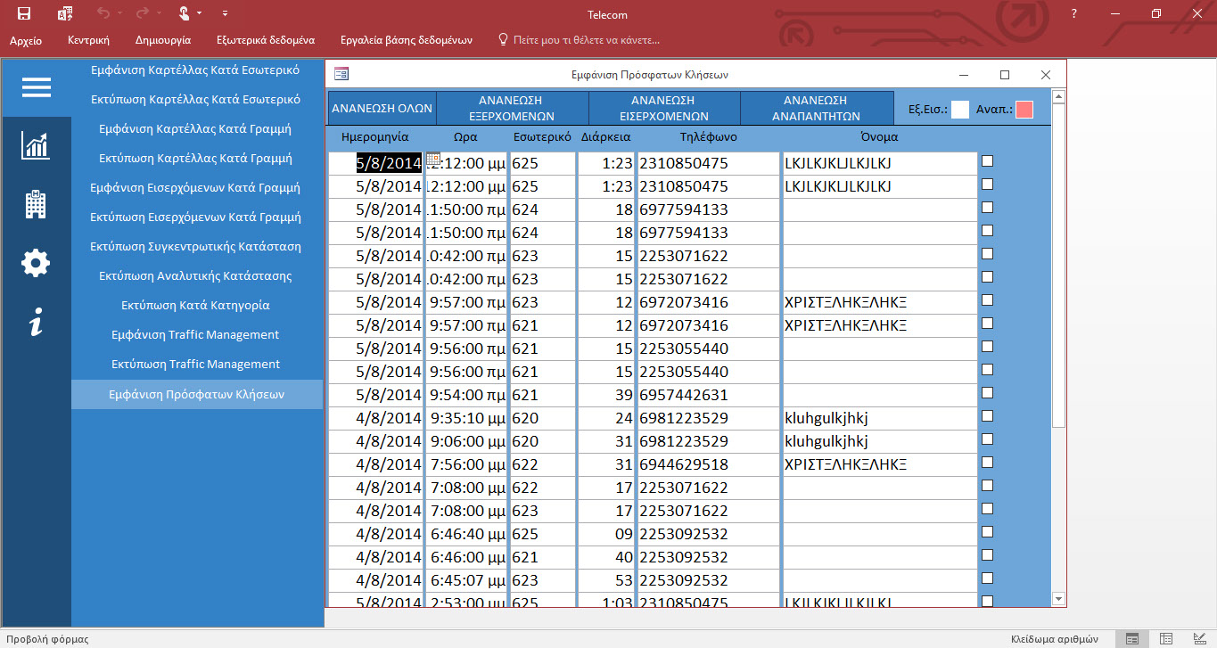Viewport: 1217px width, 648px height.
Task: Click the info icon in sidebar
Action: [36, 322]
